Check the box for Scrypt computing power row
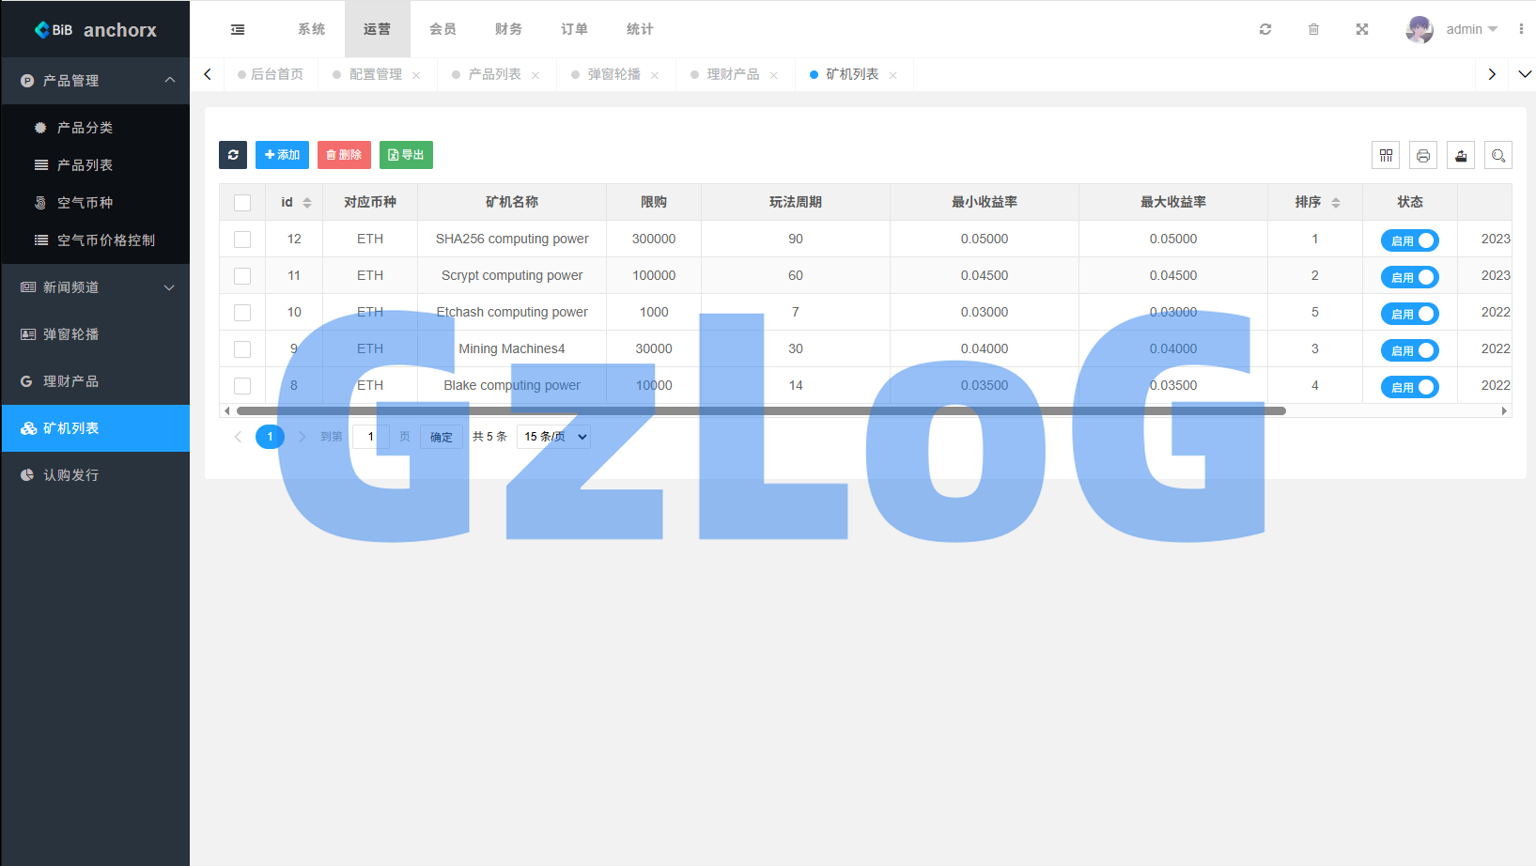1536x866 pixels. tap(242, 276)
